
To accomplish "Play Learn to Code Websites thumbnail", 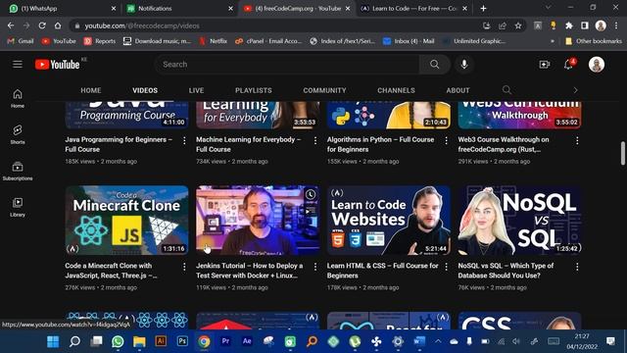I will (389, 220).
